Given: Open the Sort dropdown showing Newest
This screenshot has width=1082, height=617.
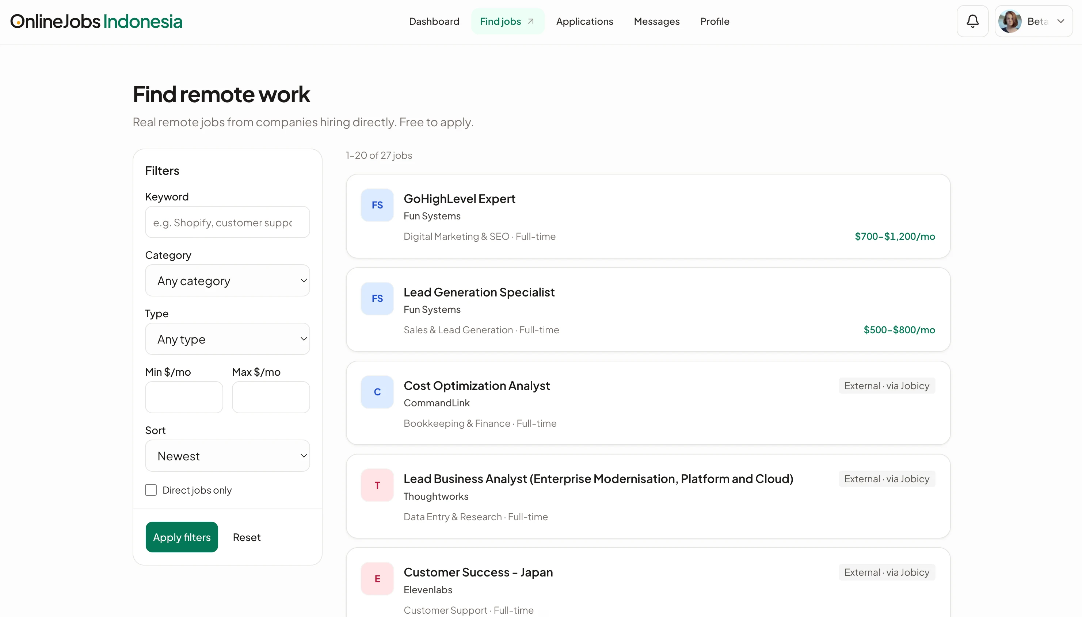Looking at the screenshot, I should [227, 456].
